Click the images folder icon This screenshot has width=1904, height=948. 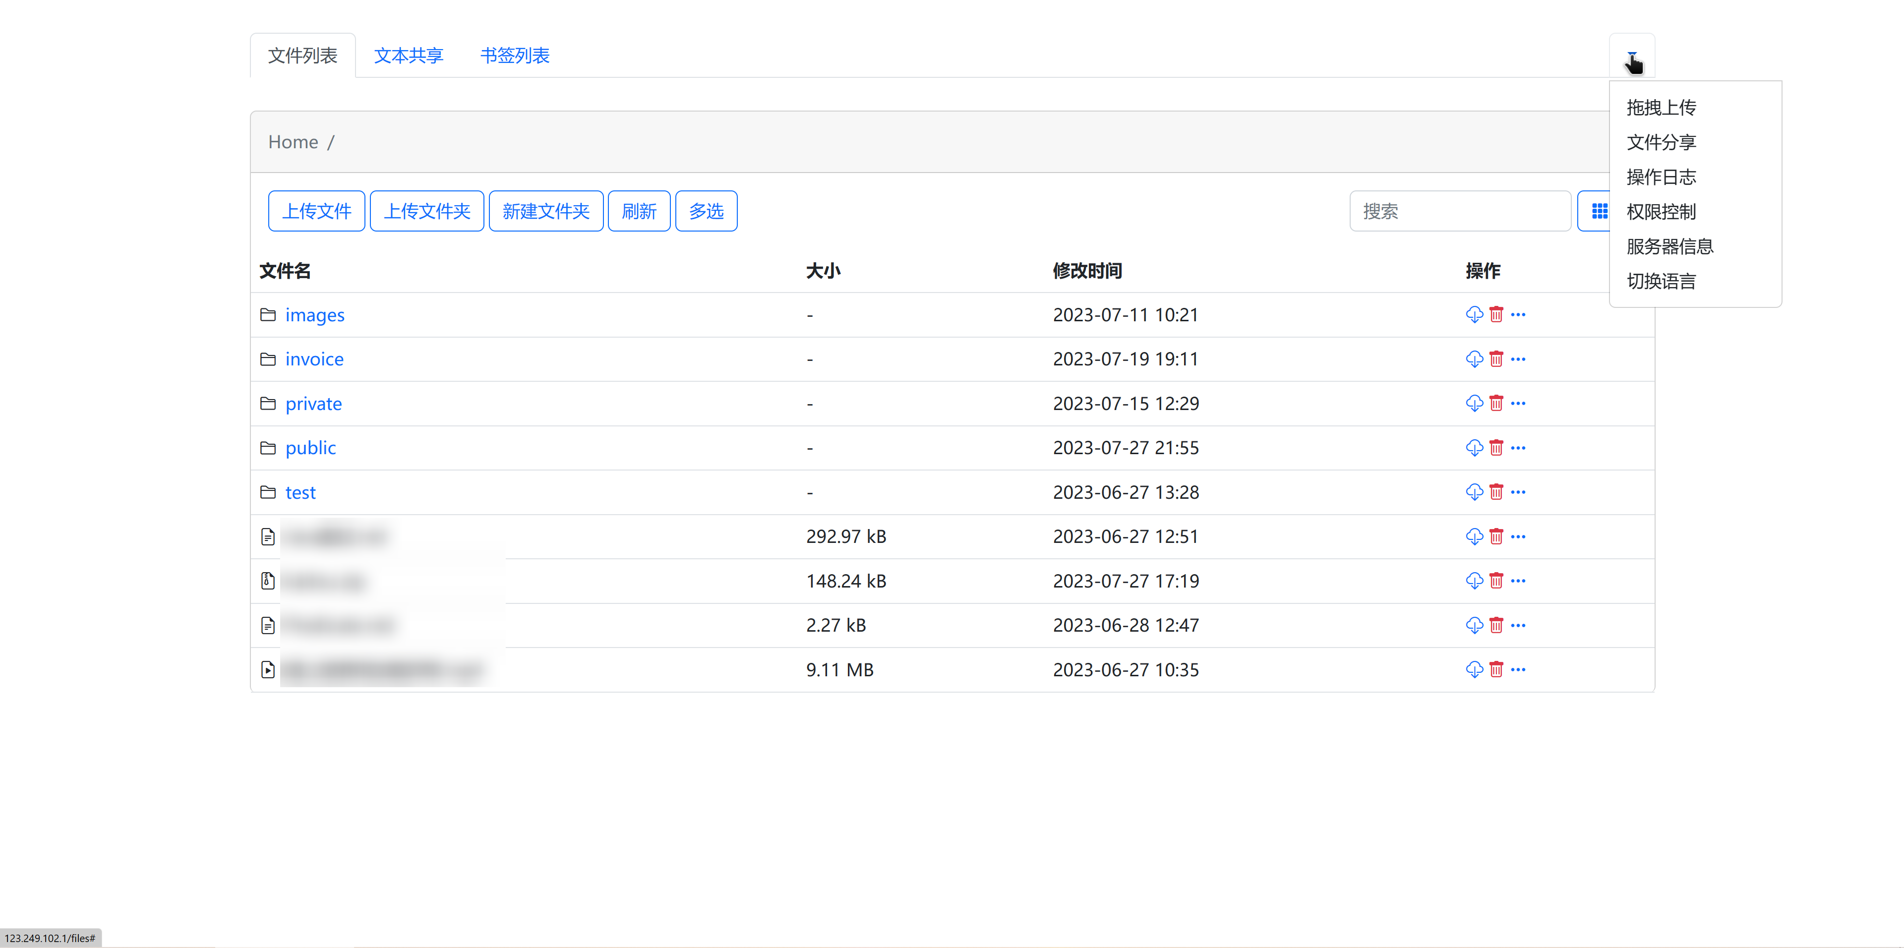(268, 315)
